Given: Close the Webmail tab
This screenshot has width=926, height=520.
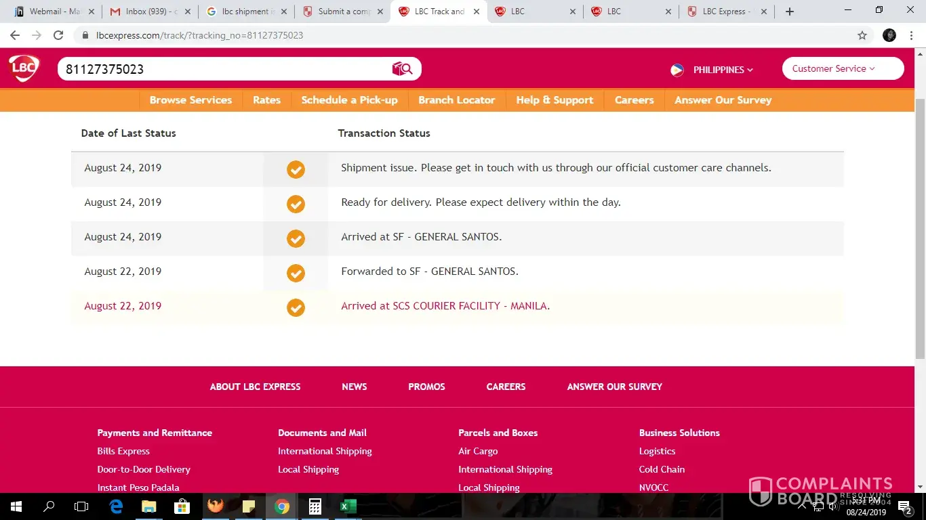Looking at the screenshot, I should pos(92,12).
